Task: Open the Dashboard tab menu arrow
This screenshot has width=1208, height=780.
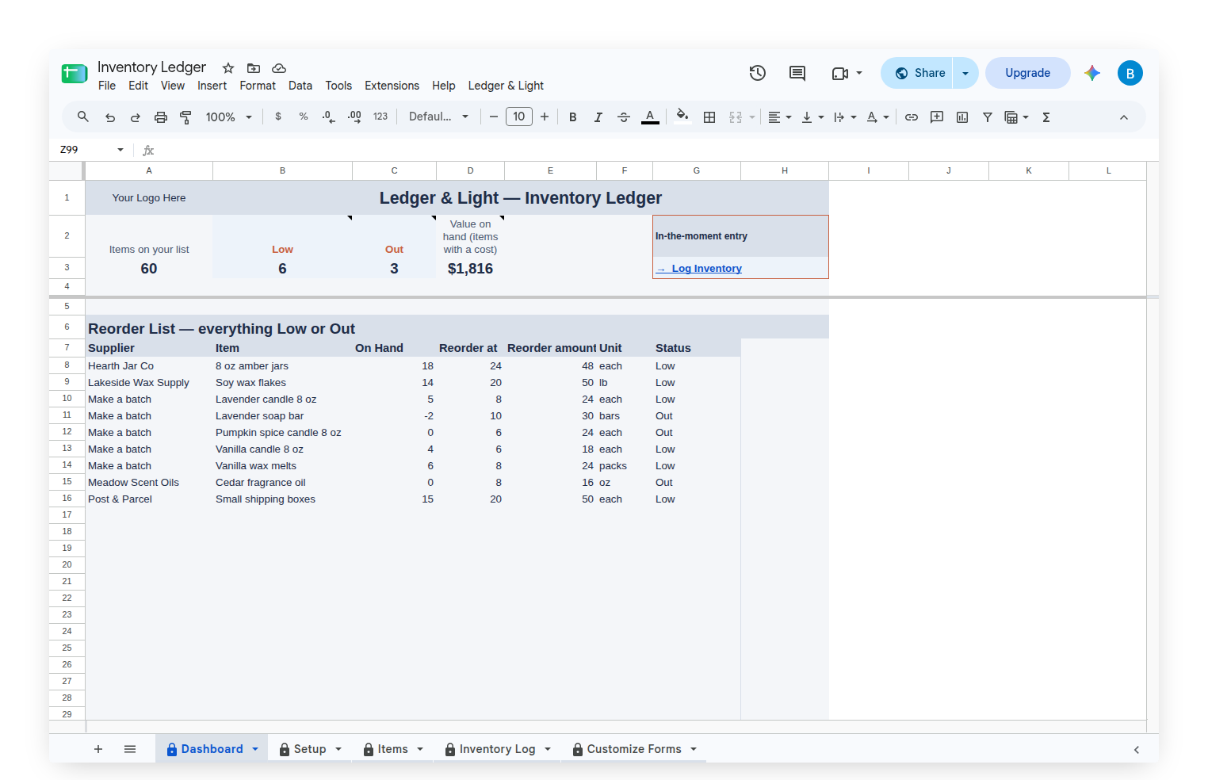Action: 255,749
